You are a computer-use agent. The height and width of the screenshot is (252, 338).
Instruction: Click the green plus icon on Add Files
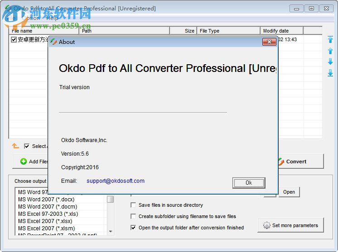(x=24, y=162)
